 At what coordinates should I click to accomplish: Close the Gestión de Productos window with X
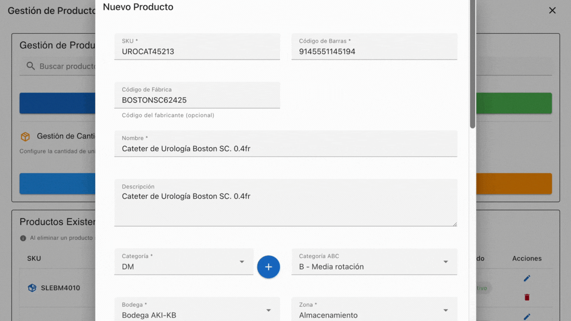point(552,10)
